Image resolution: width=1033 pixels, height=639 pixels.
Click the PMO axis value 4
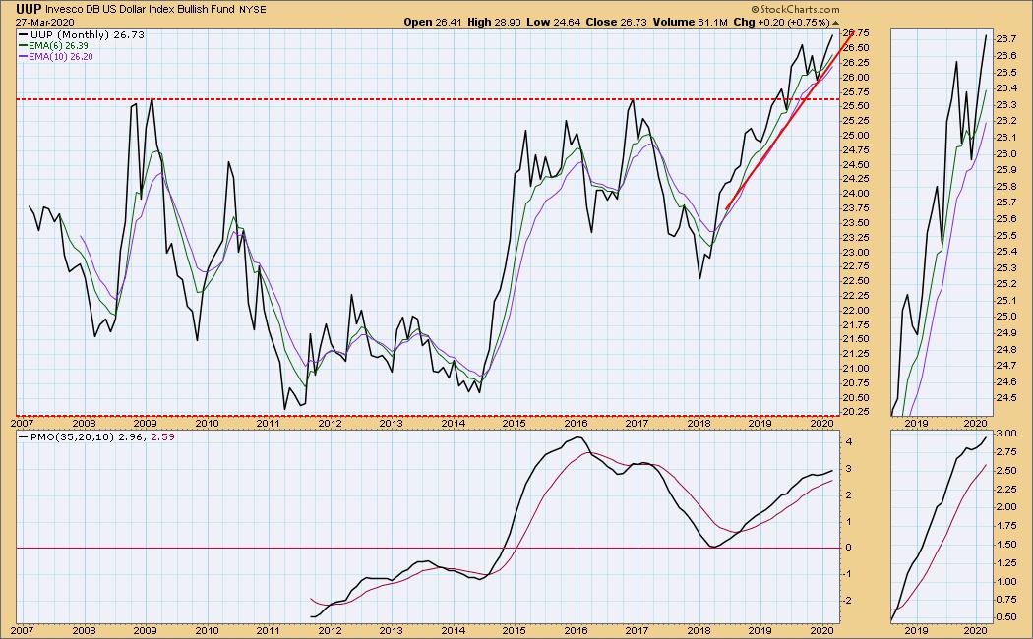pos(849,442)
